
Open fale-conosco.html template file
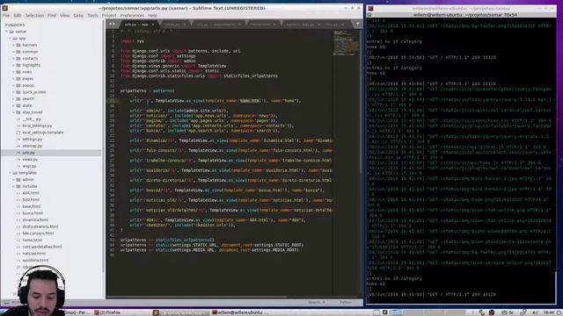pyautogui.click(x=38, y=233)
